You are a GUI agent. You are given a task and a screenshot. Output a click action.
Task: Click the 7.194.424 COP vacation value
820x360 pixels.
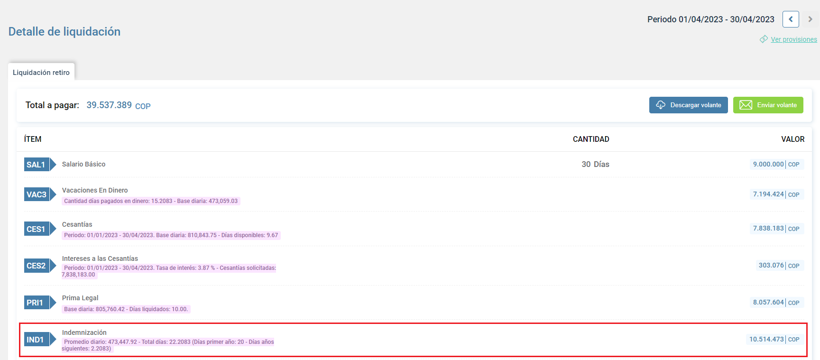[x=777, y=194]
